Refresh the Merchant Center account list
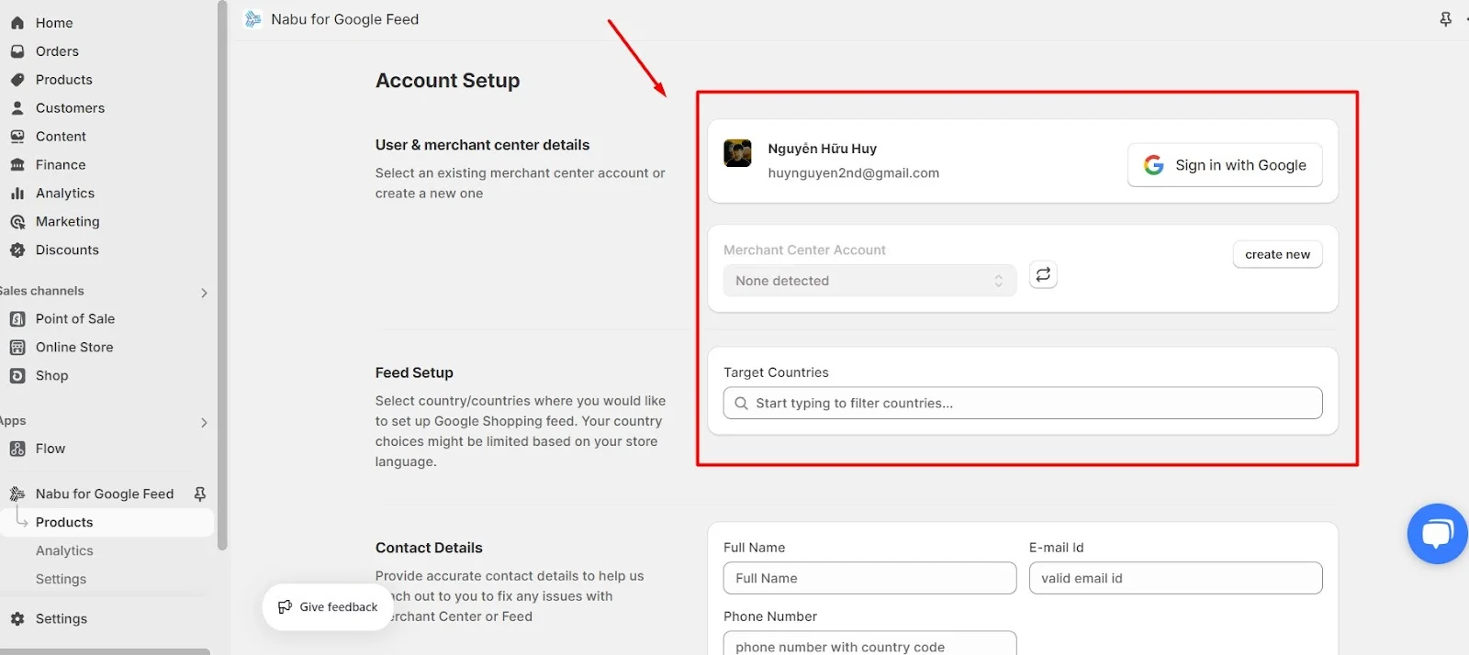Screen dimensions: 1469x655 [1043, 274]
